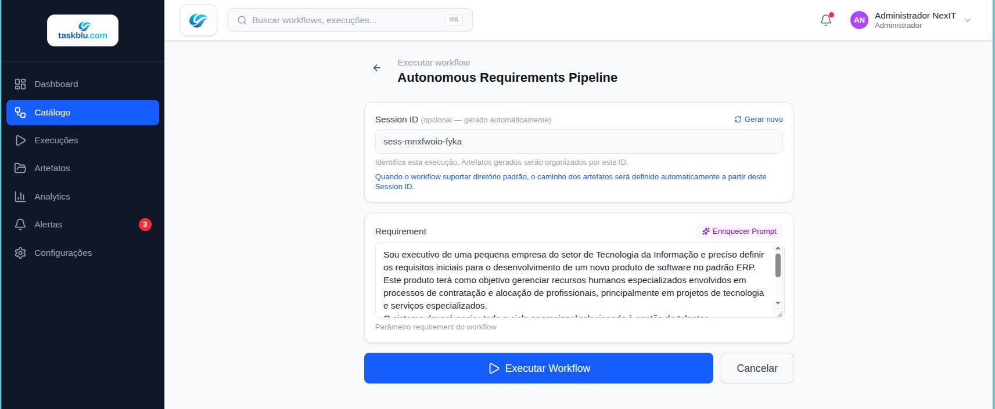Screen dimensions: 995x409
Task: Click the back arrow beside Executar workflow
Action: (x=377, y=68)
